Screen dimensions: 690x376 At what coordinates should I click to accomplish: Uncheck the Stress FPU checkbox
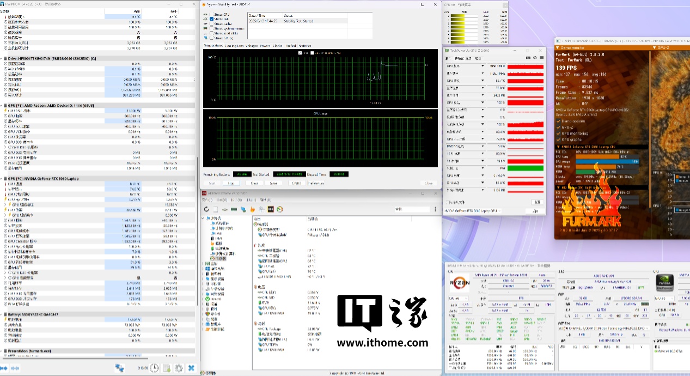click(x=211, y=19)
